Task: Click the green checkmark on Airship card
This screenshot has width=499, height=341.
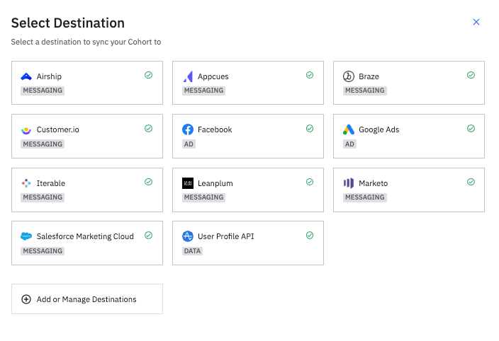Action: coord(149,75)
